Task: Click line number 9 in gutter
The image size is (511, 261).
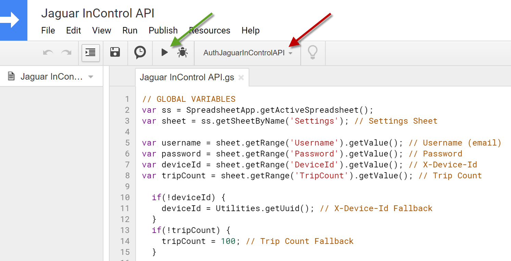Action: [127, 187]
